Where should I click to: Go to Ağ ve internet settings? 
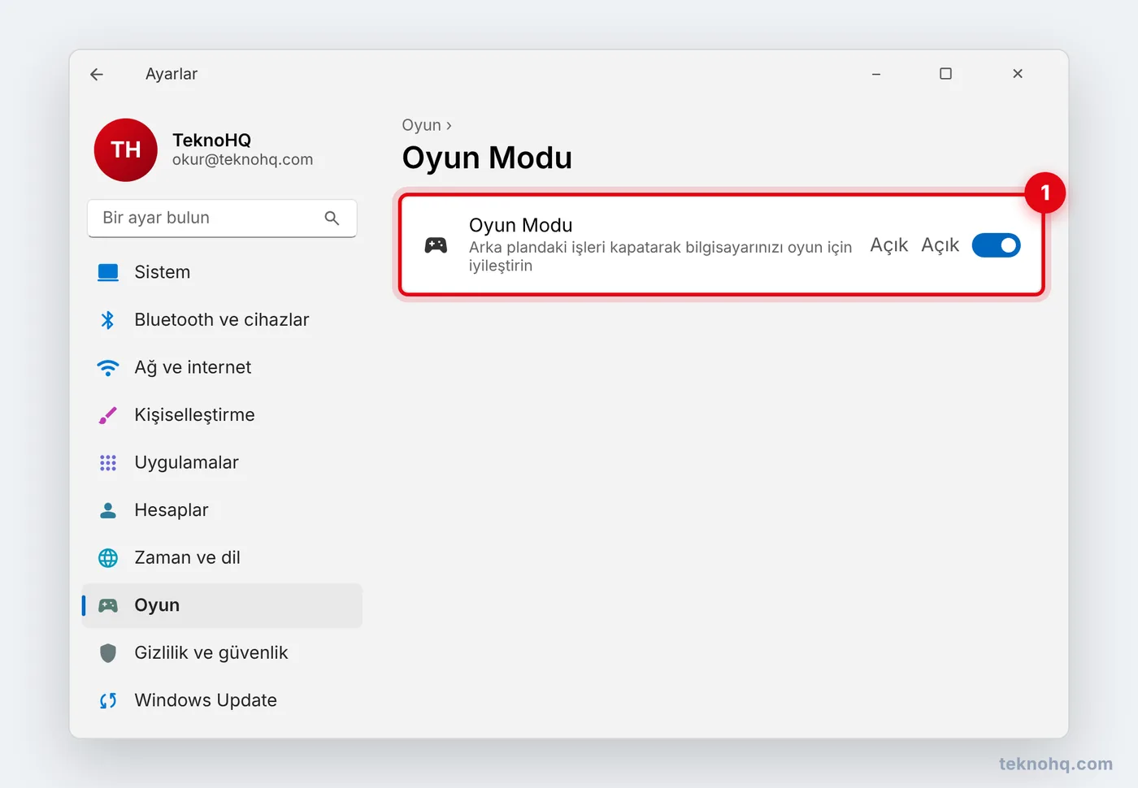222,368
